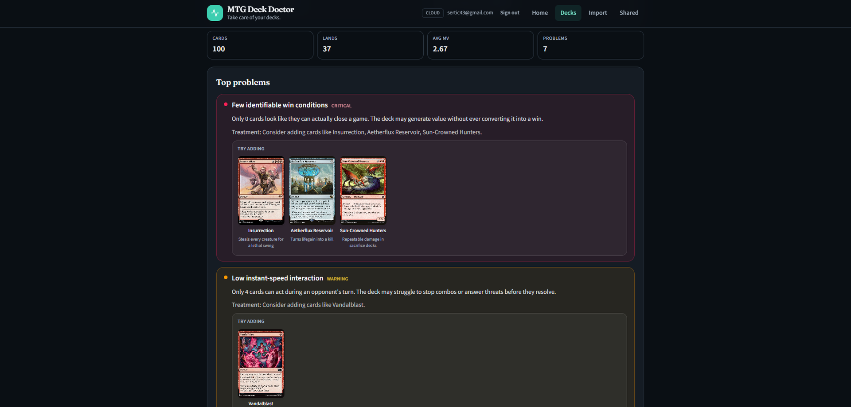This screenshot has width=851, height=407.
Task: Open the MTG Deck Doctor title link
Action: [261, 9]
